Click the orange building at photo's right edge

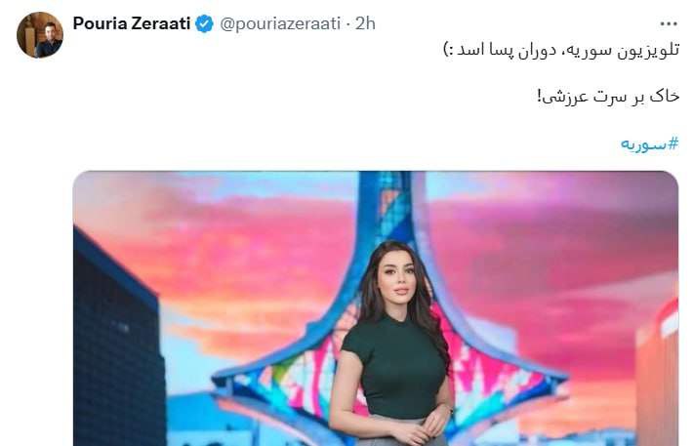click(657, 376)
